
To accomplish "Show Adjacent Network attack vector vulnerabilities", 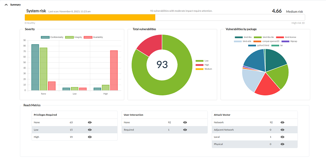I will point(282,130).
